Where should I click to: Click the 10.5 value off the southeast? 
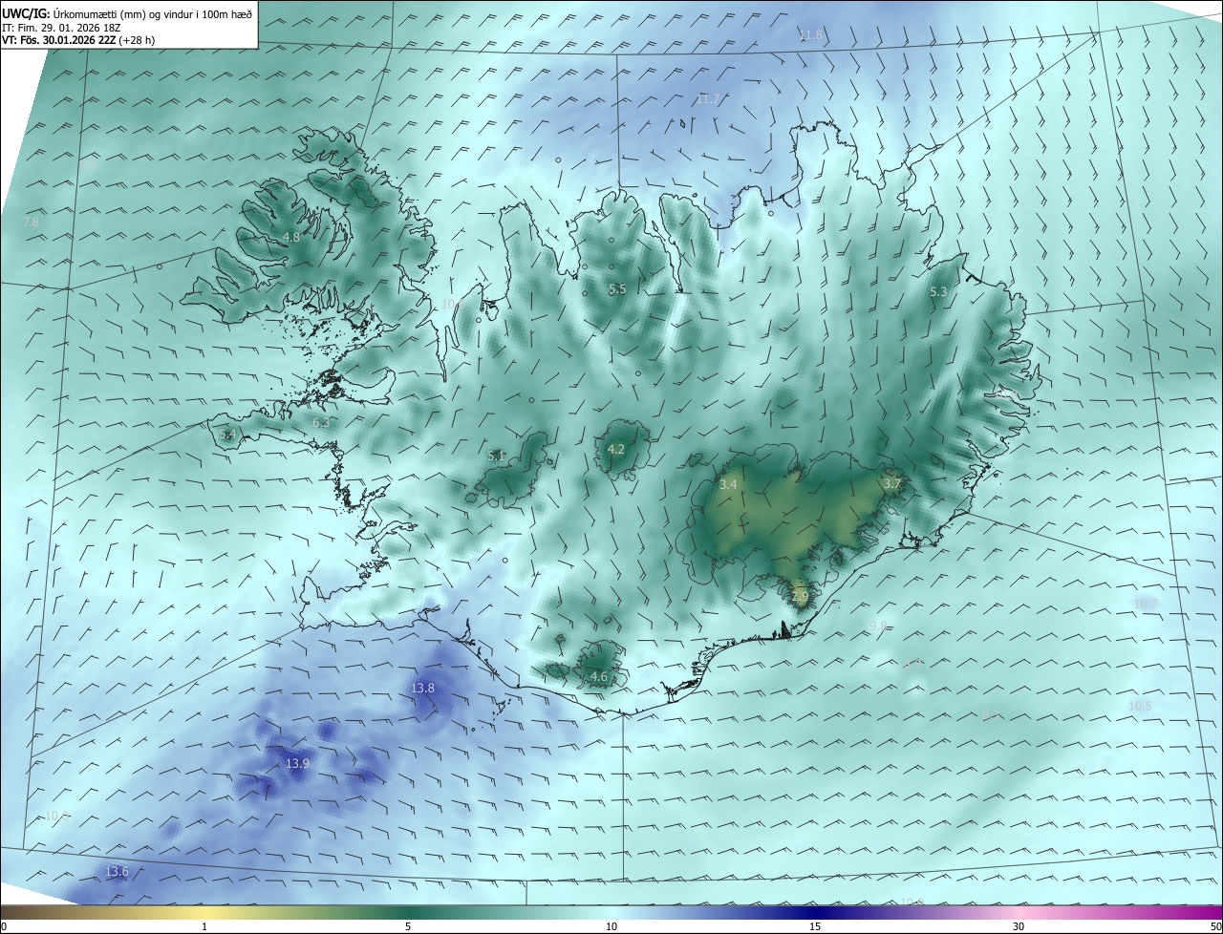[1140, 706]
